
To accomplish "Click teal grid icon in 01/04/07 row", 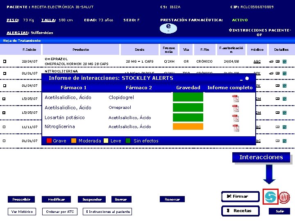I will point(284,86).
